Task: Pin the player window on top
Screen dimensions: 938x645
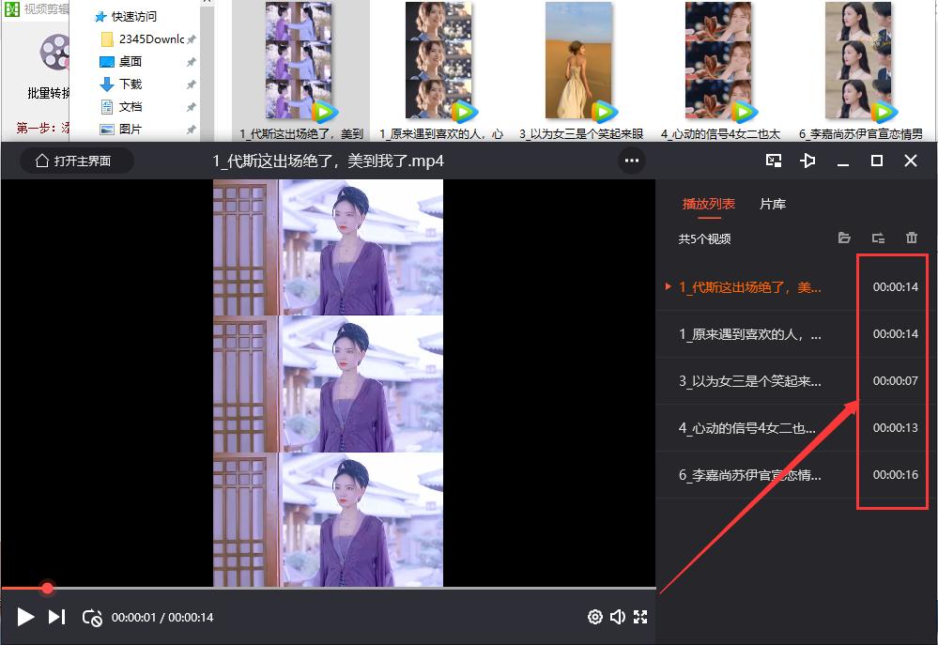Action: [807, 161]
